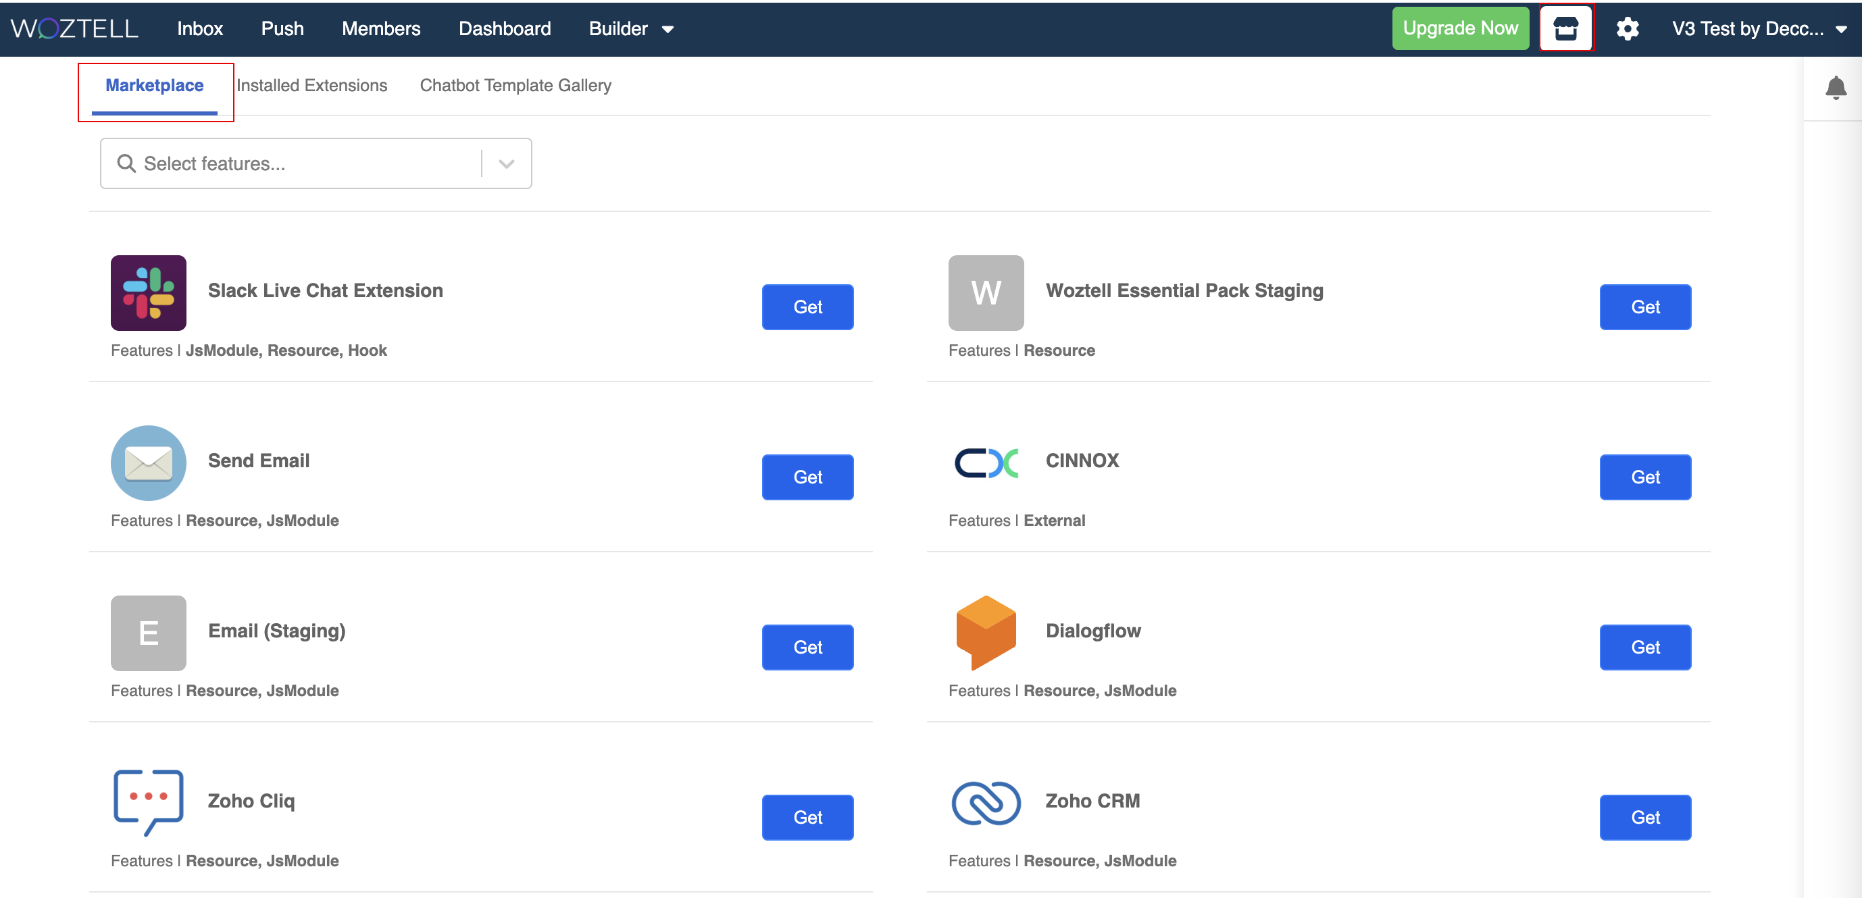Image resolution: width=1862 pixels, height=898 pixels.
Task: Open the settings gear icon
Action: pos(1627,29)
